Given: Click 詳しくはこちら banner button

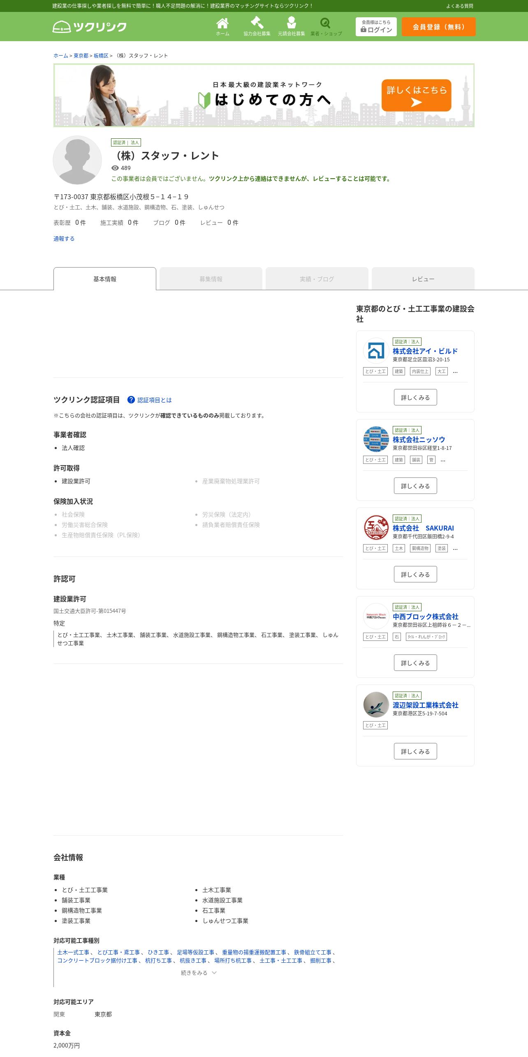Looking at the screenshot, I should click(x=417, y=95).
